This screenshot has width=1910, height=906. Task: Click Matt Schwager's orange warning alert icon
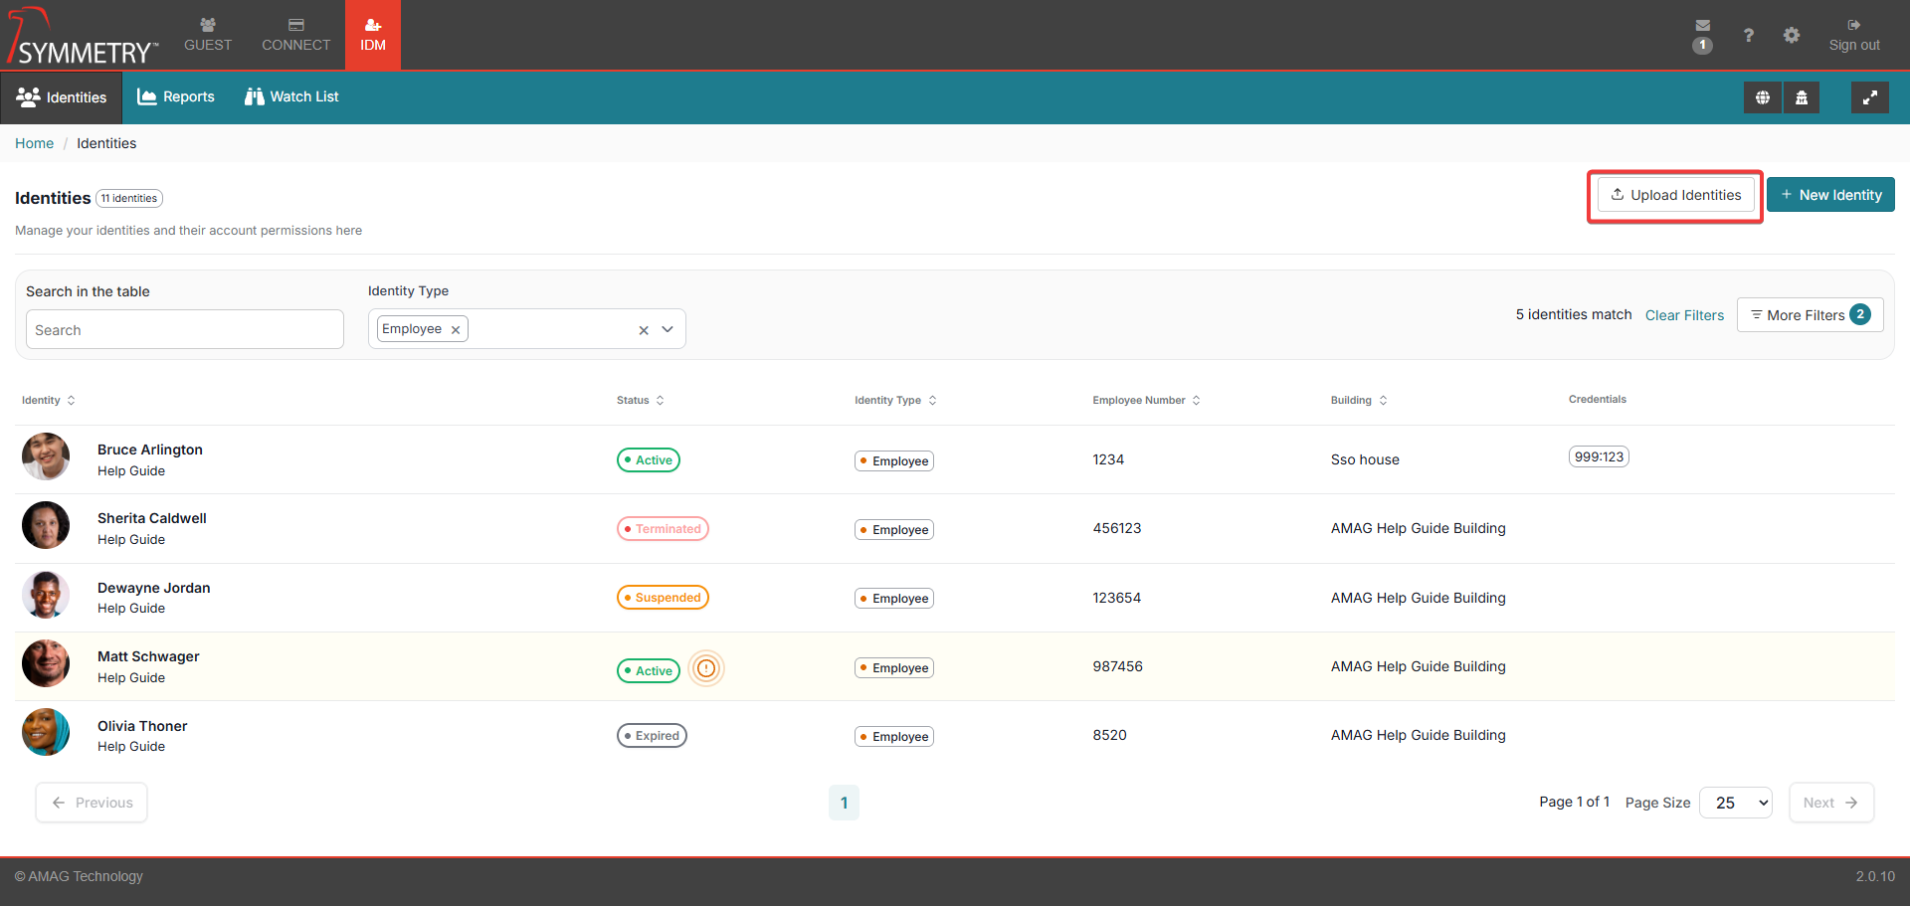tap(706, 668)
